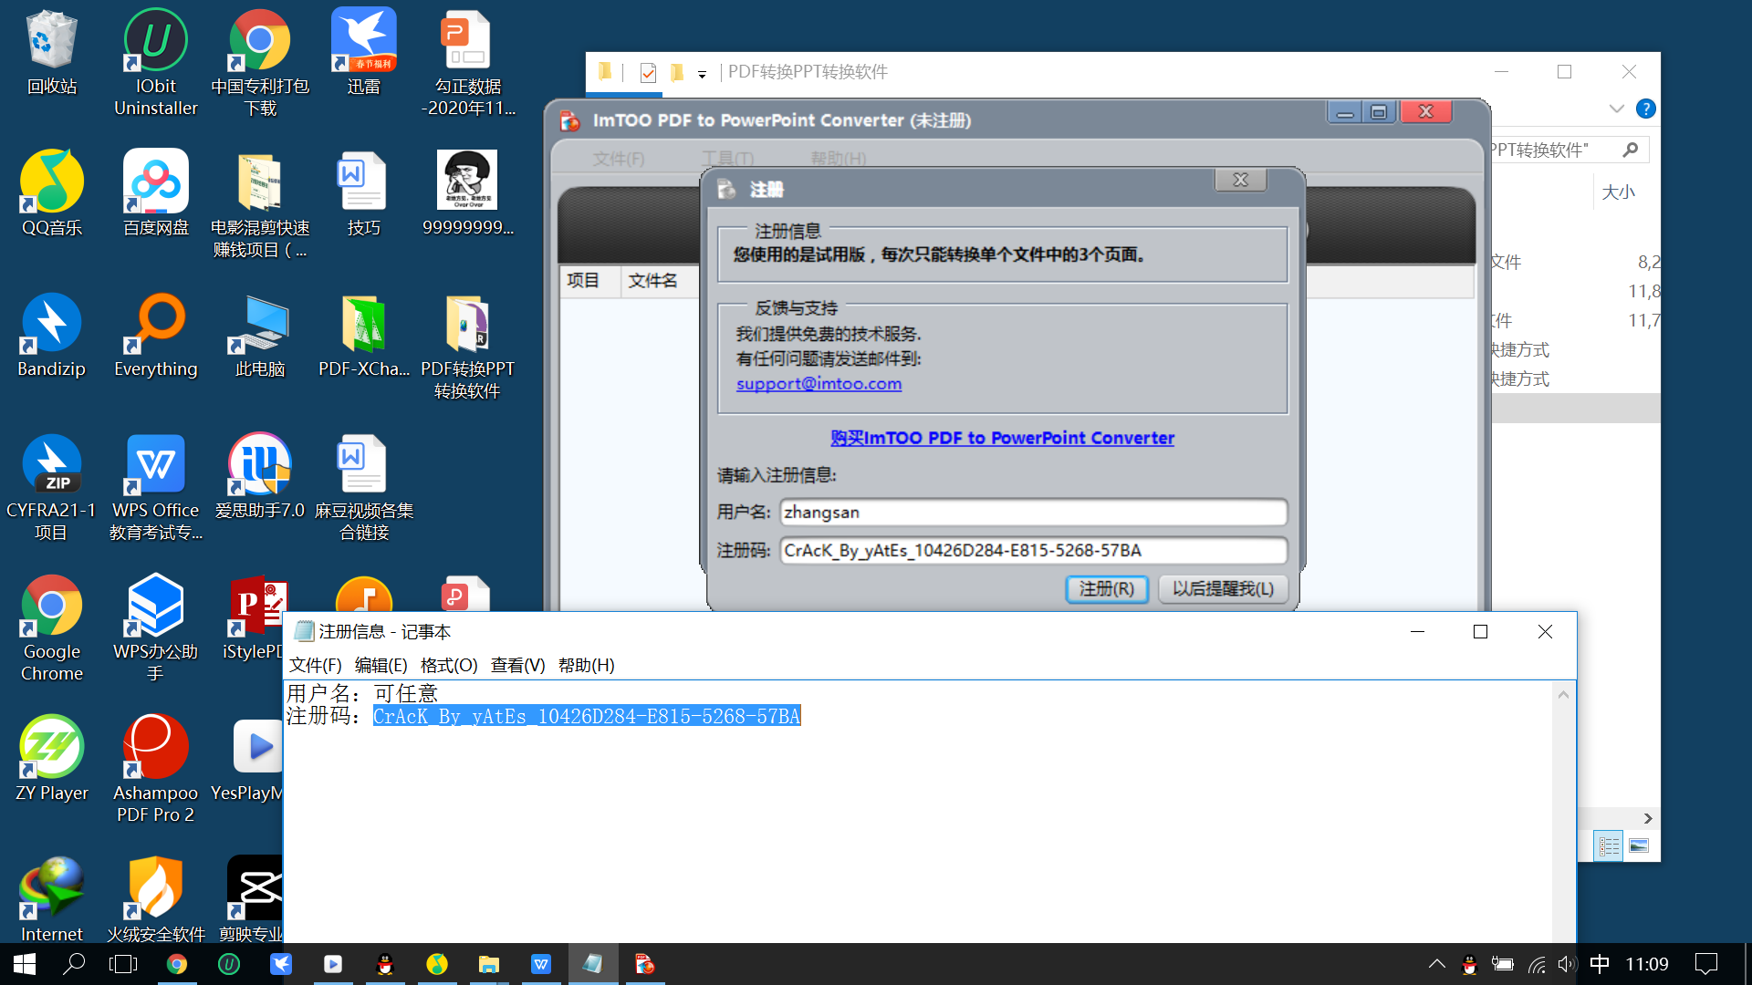
Task: Open PDF转换PPT转换软件 folder icon
Action: tap(467, 347)
